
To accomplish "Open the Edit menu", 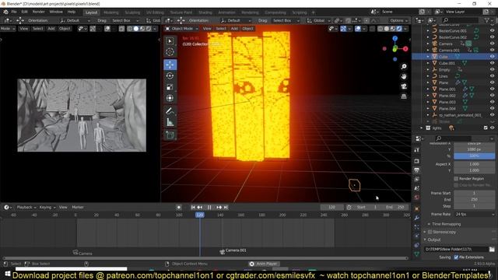I will [x=24, y=12].
